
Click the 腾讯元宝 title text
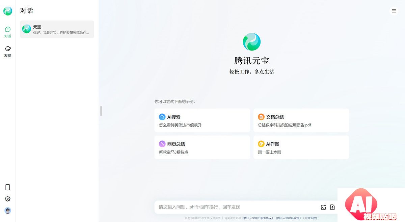(x=252, y=61)
